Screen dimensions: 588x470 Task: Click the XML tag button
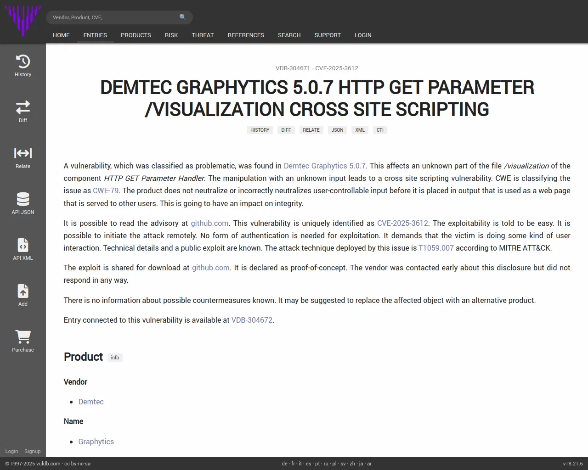(360, 130)
